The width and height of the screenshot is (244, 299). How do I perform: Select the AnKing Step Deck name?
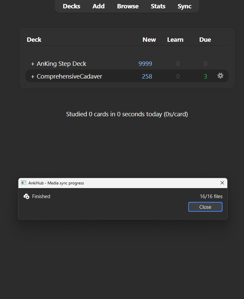(x=62, y=64)
